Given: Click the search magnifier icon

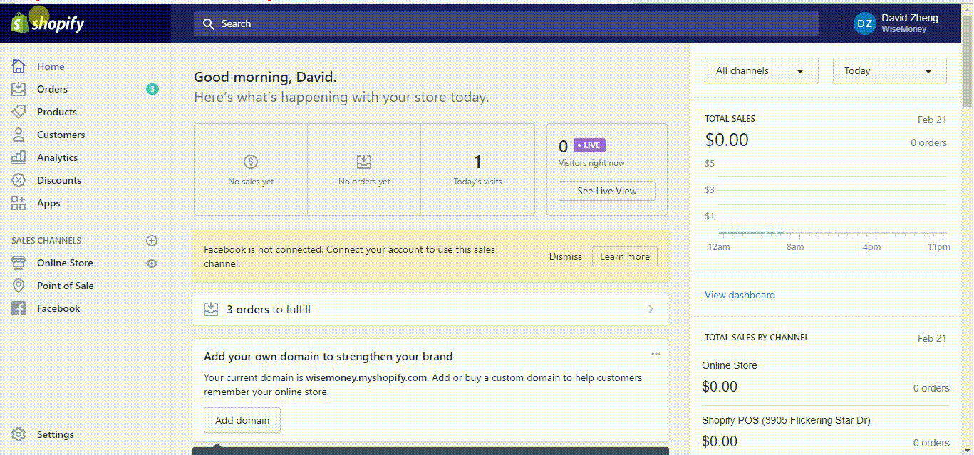Looking at the screenshot, I should coord(209,23).
